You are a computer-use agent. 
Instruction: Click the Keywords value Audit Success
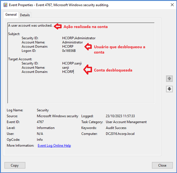116,128
